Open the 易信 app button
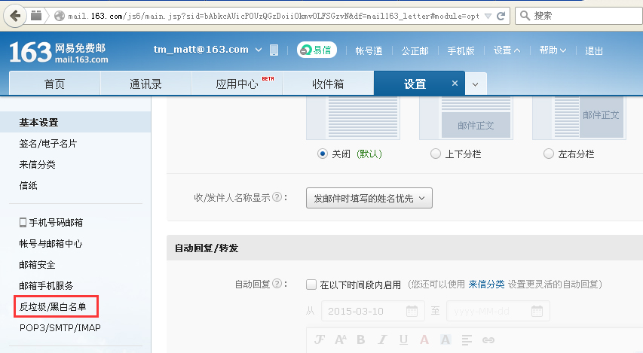643x353 pixels. 317,50
